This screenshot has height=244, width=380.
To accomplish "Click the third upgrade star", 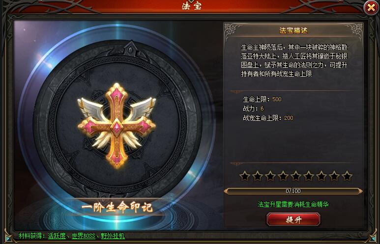I will [270, 176].
